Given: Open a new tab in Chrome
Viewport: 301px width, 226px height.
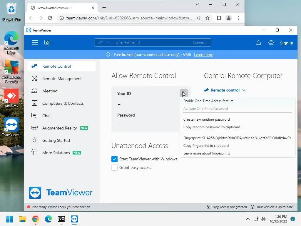Looking at the screenshot, I should [104, 8].
